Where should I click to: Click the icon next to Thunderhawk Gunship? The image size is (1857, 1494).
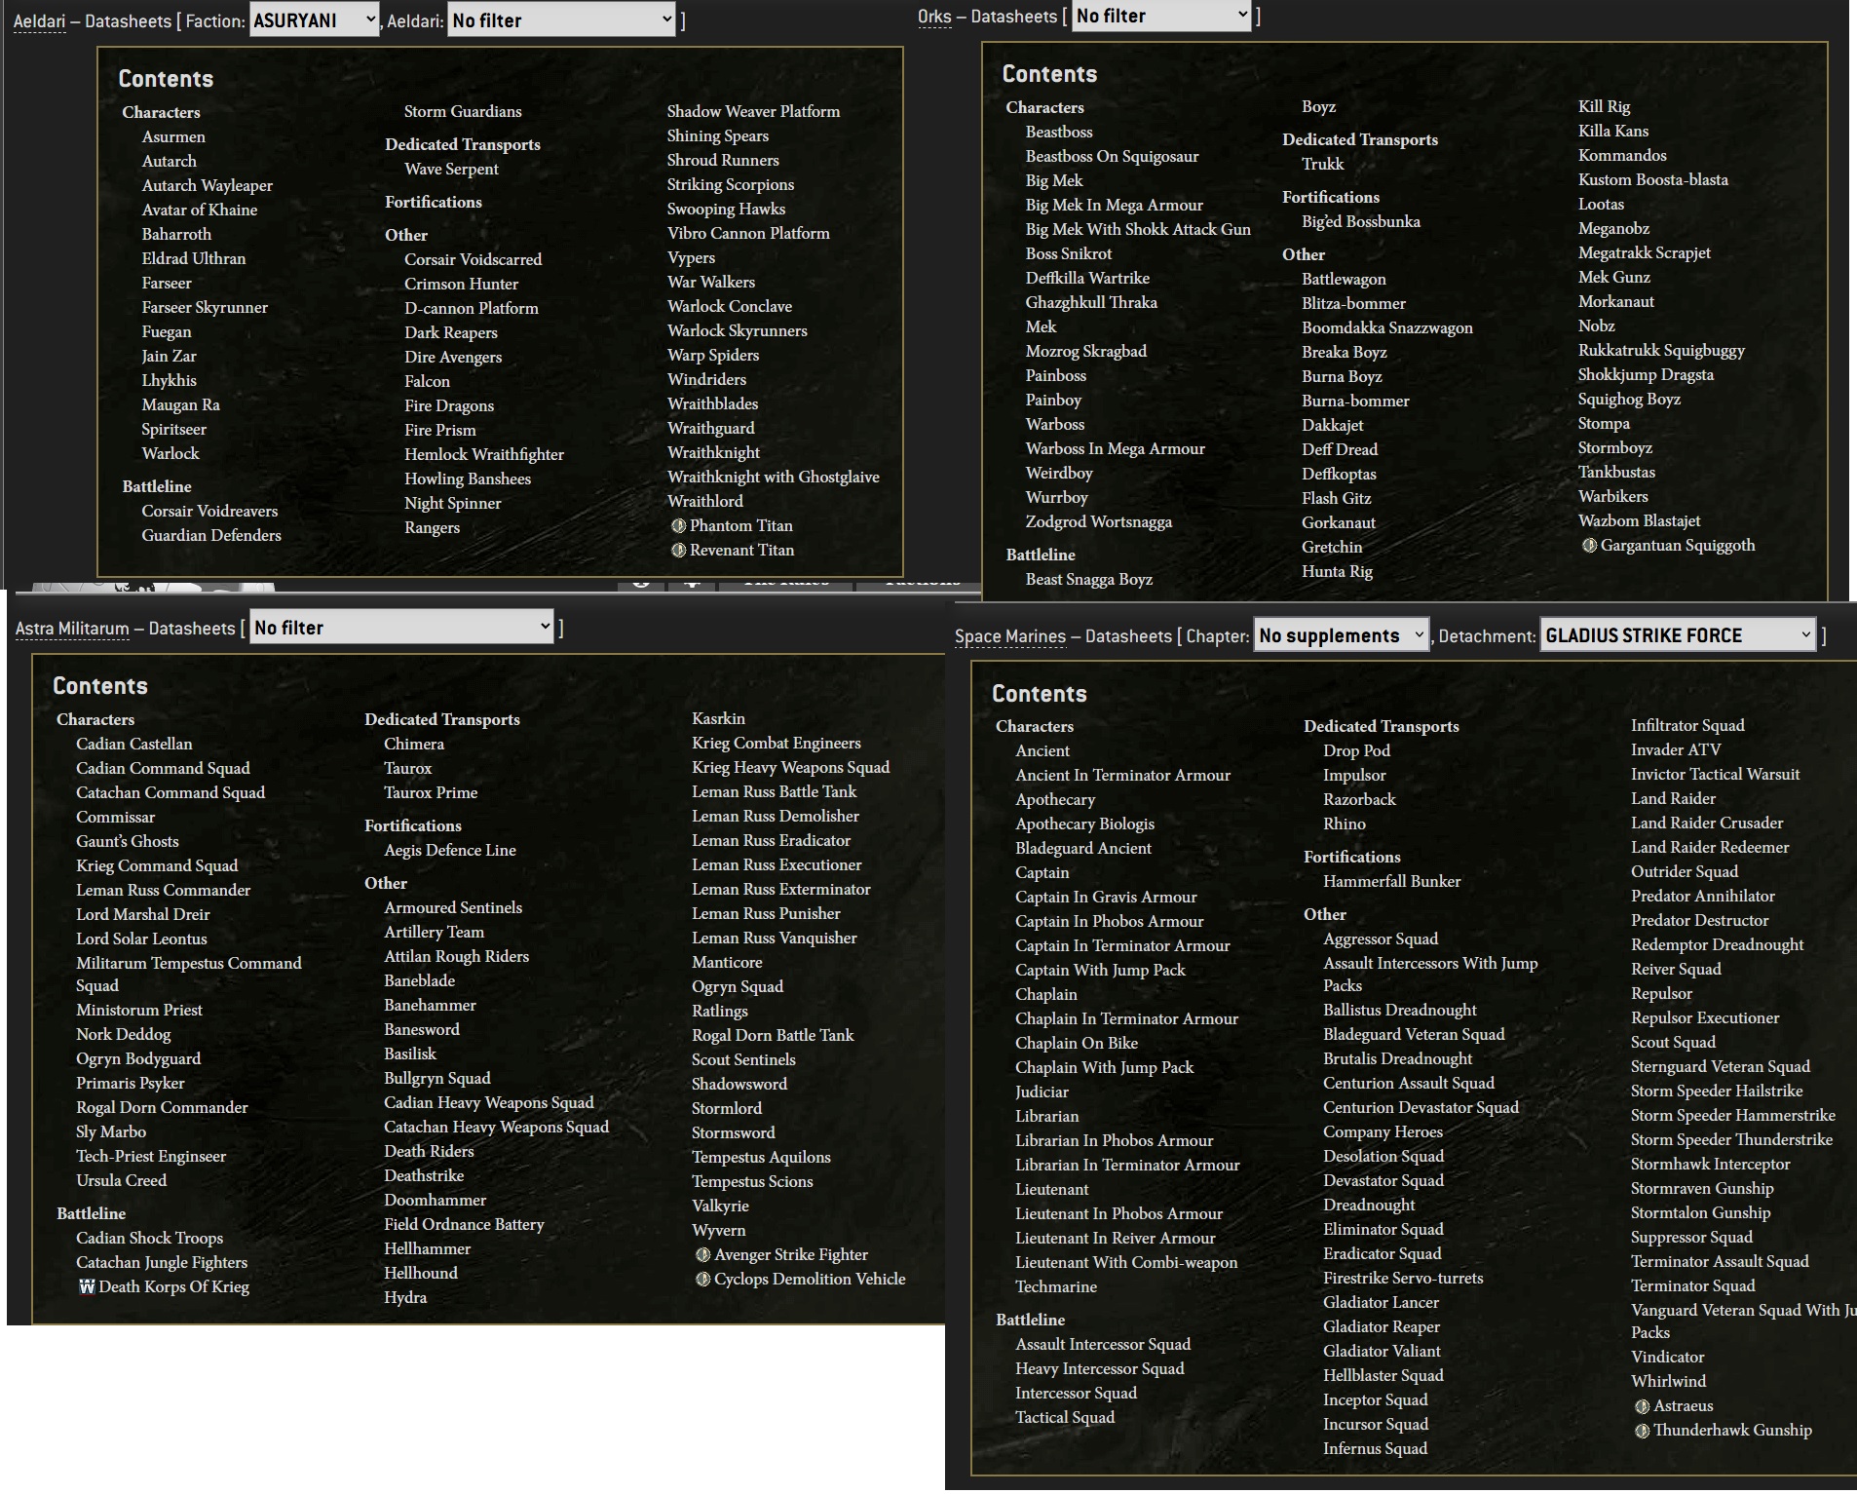[1642, 1430]
